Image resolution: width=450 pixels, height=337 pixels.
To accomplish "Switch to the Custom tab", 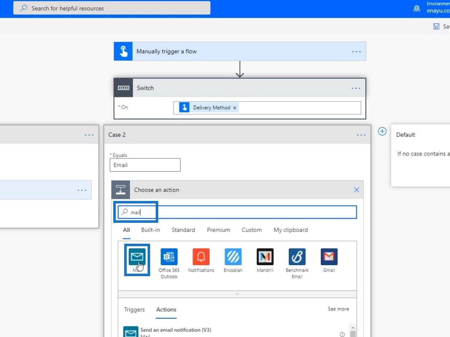I will click(x=252, y=230).
